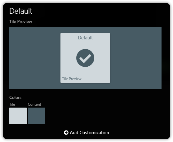
Task: Click the Default title inside preview tile
Action: coord(85,38)
